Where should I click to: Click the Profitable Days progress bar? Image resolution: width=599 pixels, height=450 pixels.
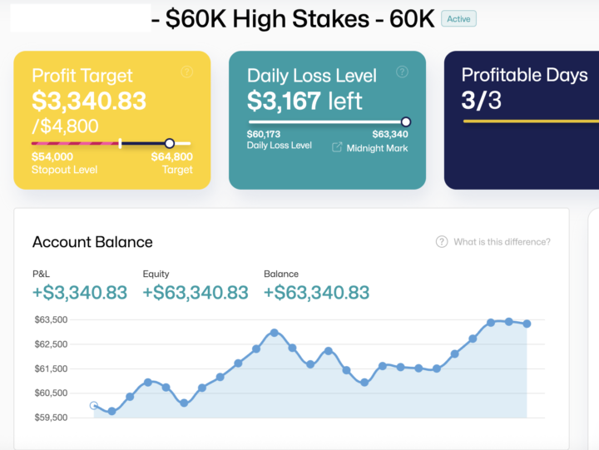[530, 121]
